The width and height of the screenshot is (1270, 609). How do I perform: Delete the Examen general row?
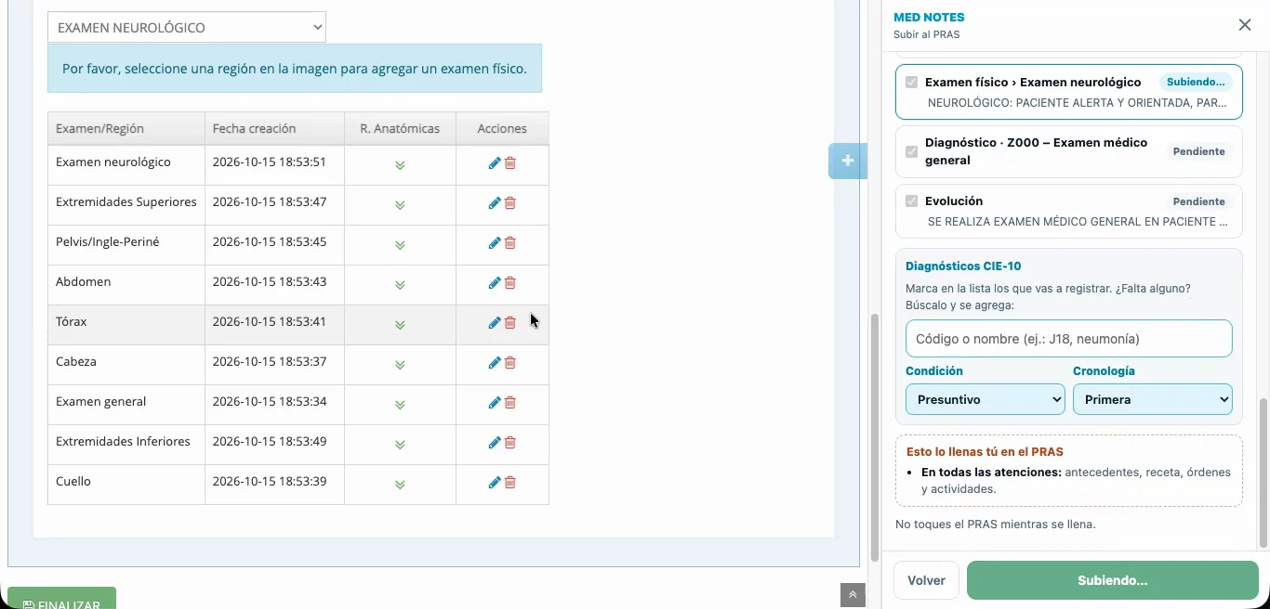tap(510, 403)
